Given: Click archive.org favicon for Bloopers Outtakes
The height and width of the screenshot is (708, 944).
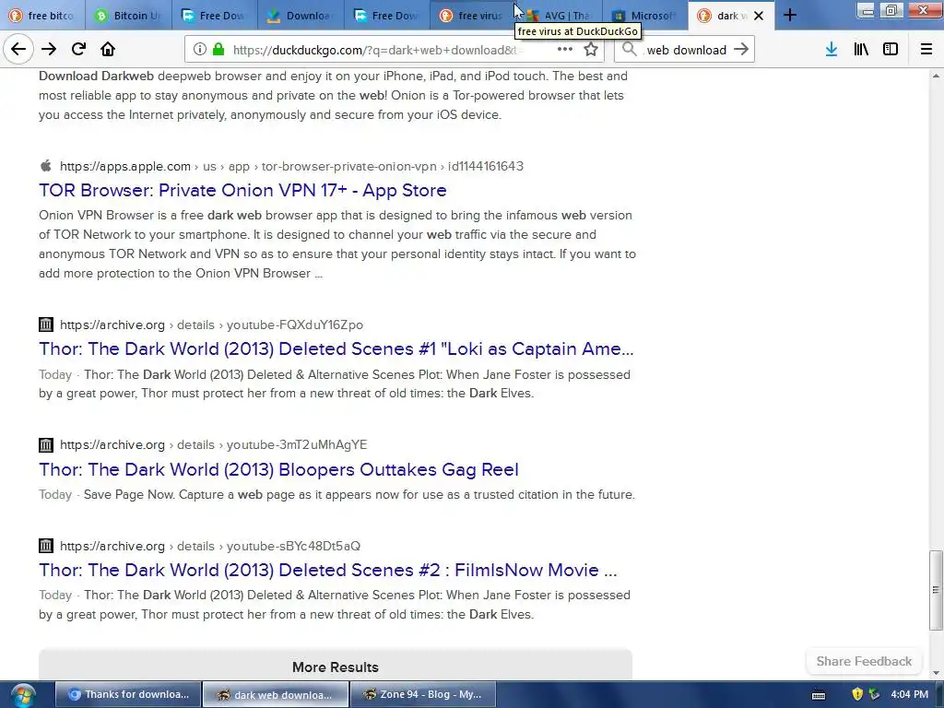Looking at the screenshot, I should coord(46,445).
